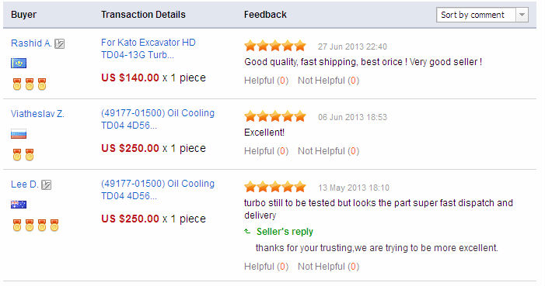The height and width of the screenshot is (286, 545).
Task: Open buyer profile Lee D.
Action: point(24,184)
